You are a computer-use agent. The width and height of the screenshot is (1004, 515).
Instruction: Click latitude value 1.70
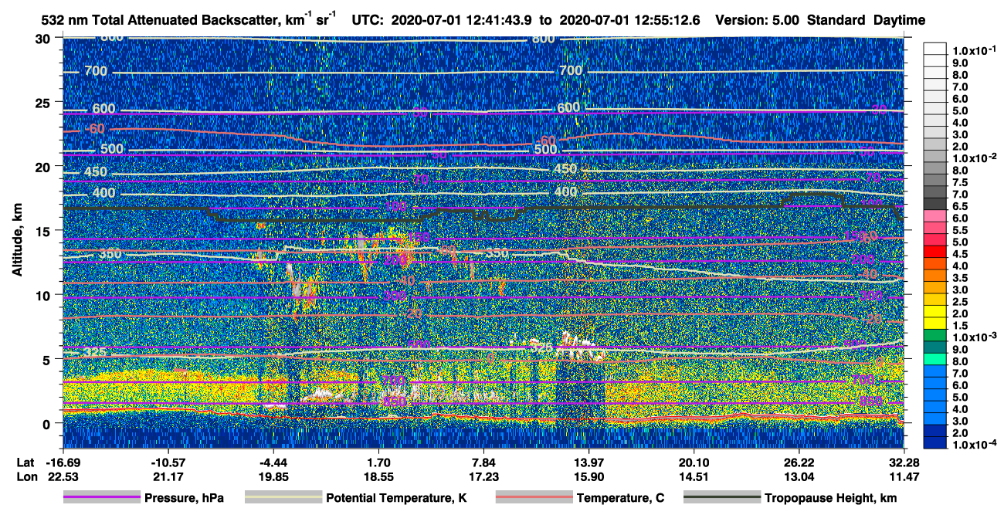pos(378,462)
